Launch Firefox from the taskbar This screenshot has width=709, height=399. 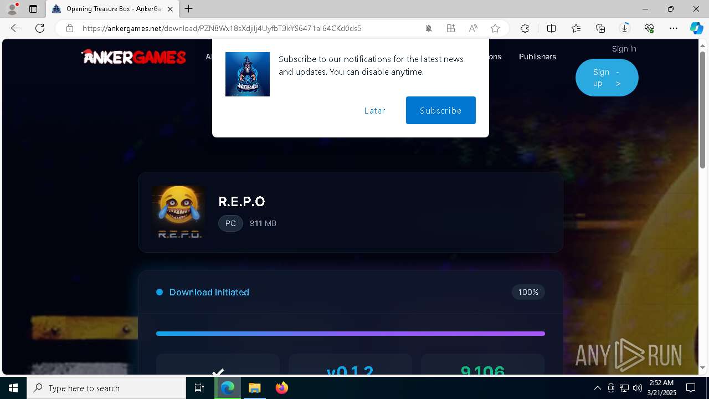[x=282, y=388]
